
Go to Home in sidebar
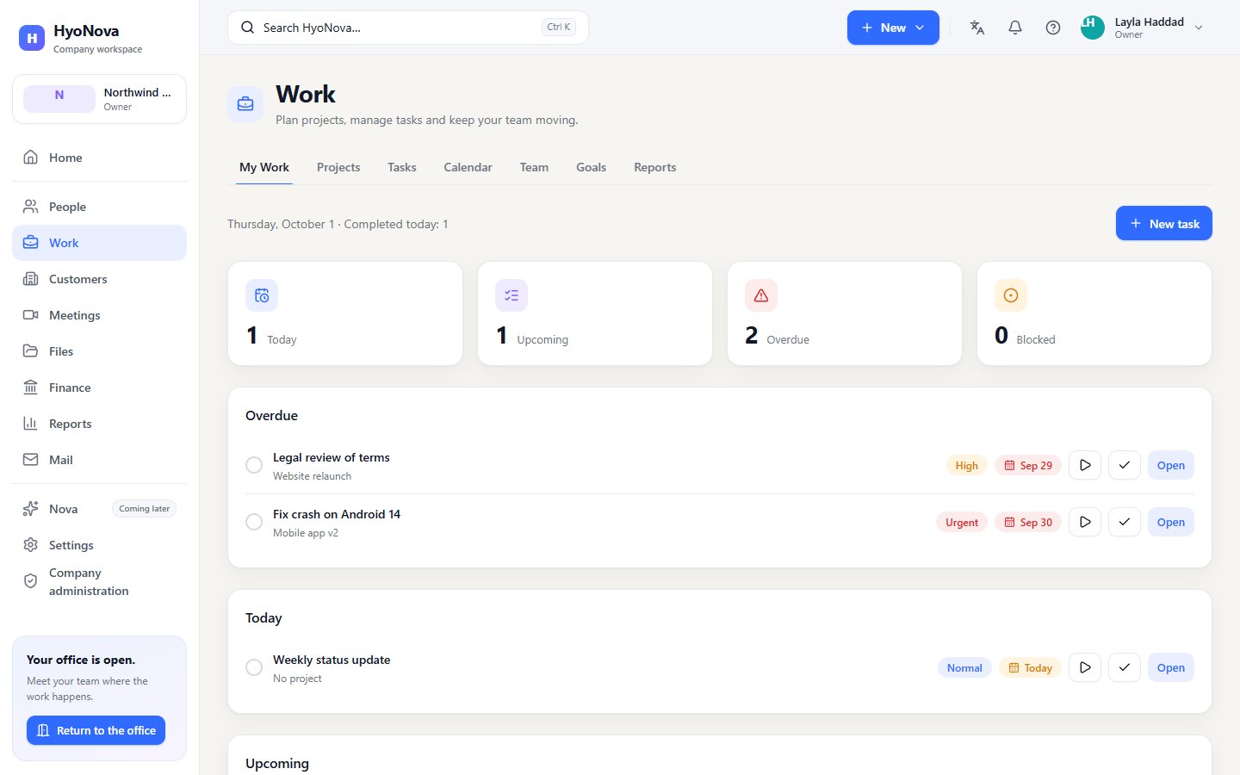point(99,158)
